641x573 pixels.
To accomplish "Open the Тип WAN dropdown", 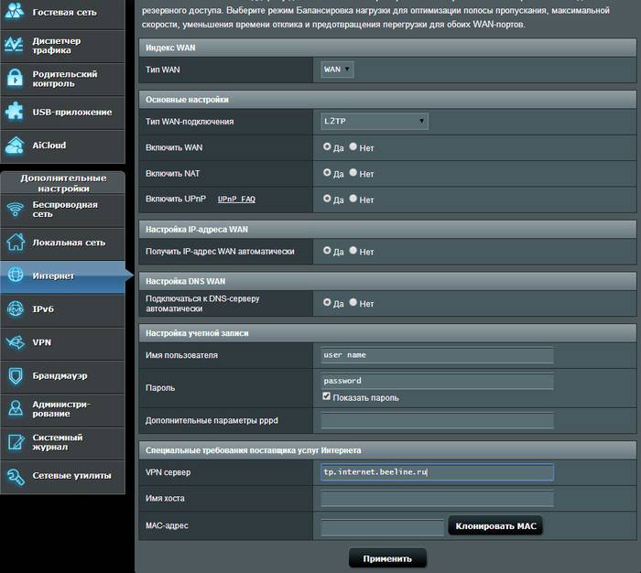I will [x=337, y=69].
